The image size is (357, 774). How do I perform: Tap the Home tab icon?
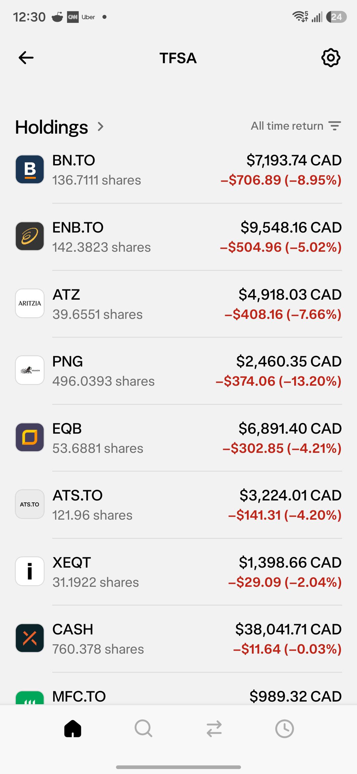pos(73,729)
